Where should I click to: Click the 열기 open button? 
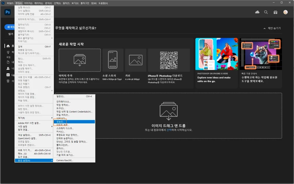pos(11,34)
